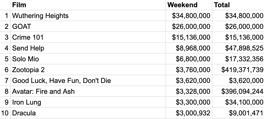Select the Zootopia 2 film cell
264x119 pixels.
[x=28, y=70]
